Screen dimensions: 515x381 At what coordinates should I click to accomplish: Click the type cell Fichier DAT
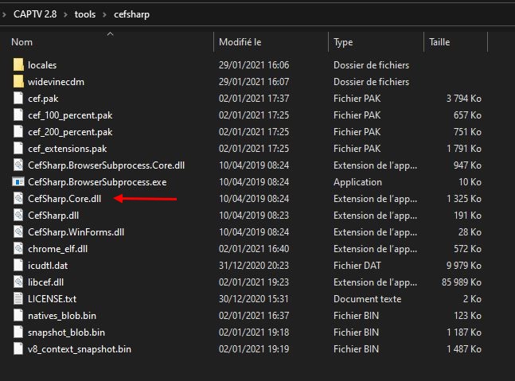(357, 266)
